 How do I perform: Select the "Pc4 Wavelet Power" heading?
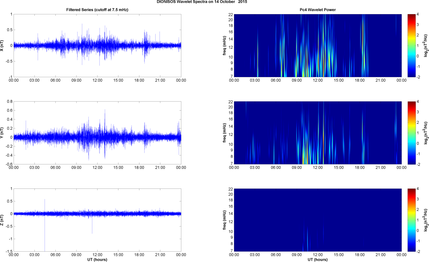pyautogui.click(x=318, y=10)
